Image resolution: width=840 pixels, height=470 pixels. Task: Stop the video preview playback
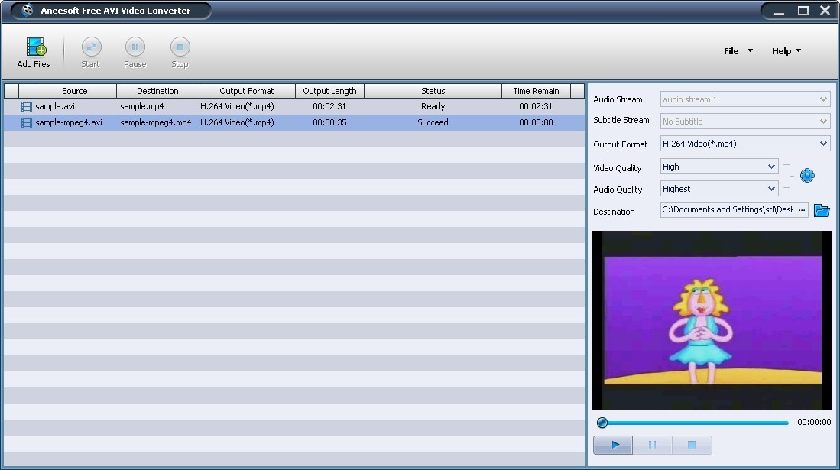691,445
